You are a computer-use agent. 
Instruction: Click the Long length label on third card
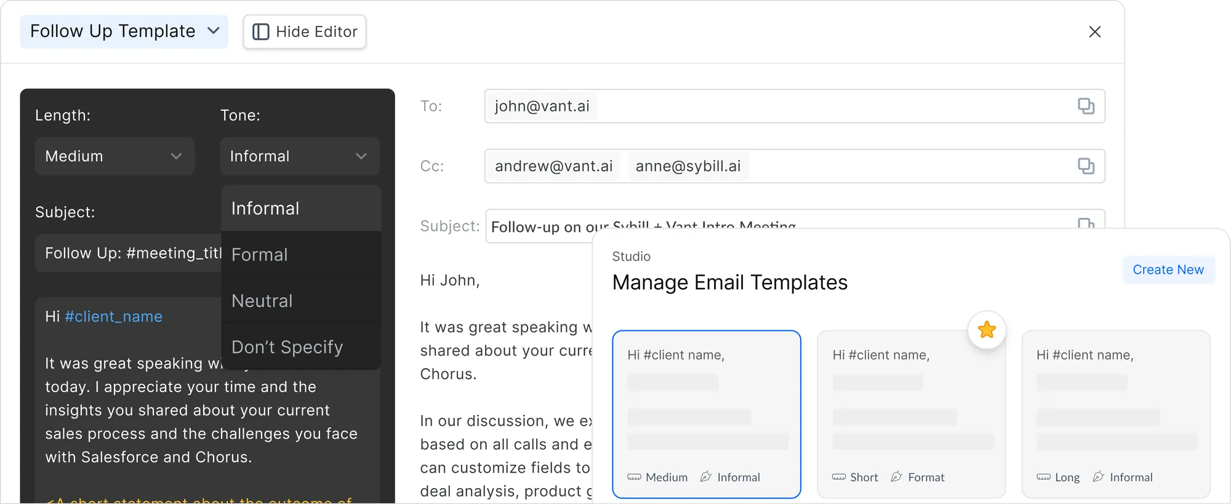pos(1067,477)
